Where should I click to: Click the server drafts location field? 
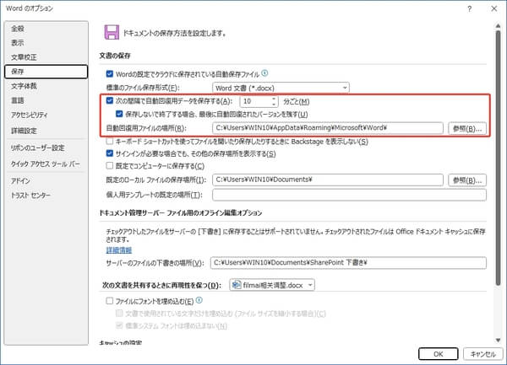click(348, 263)
